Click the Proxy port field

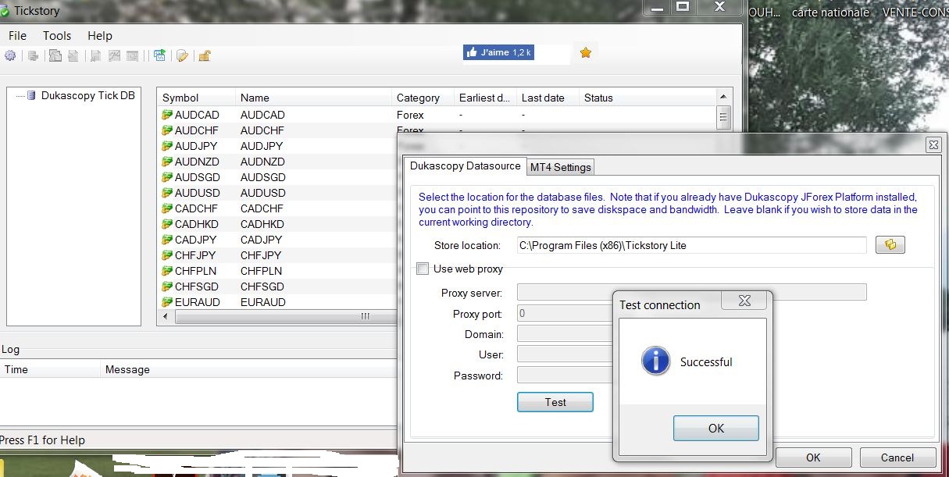565,313
